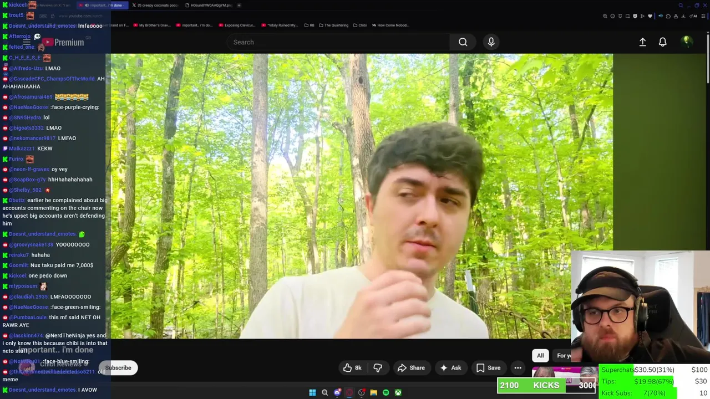Click the pin browser toolbar icon
Image resolution: width=710 pixels, height=399 pixels.
[620, 16]
